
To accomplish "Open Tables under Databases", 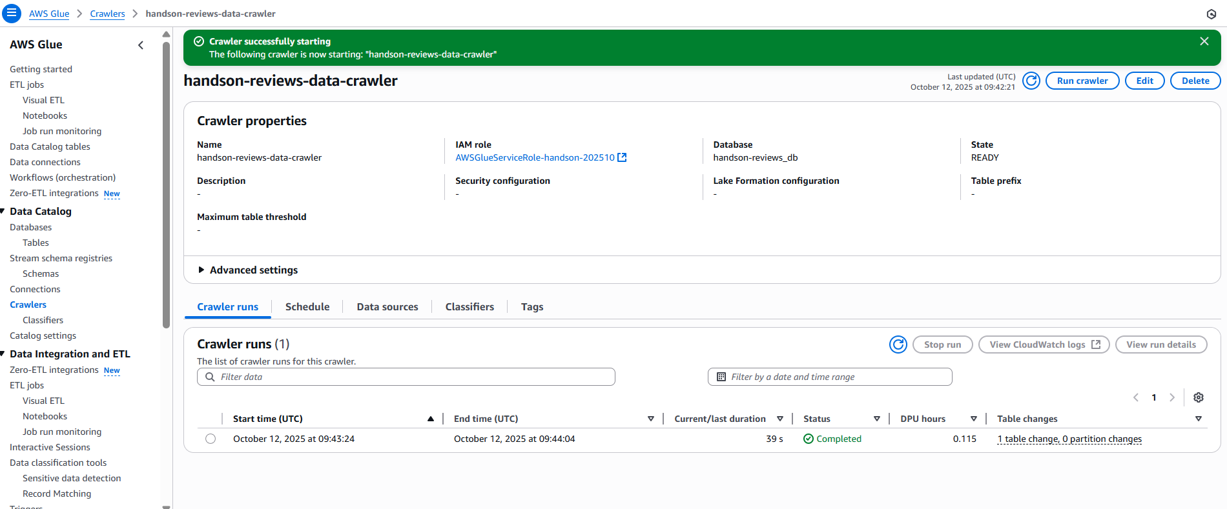I will pos(36,243).
